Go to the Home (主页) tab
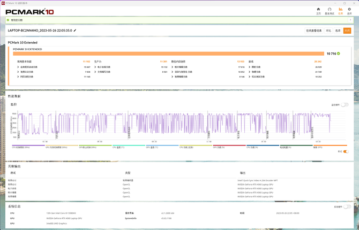 318,11
